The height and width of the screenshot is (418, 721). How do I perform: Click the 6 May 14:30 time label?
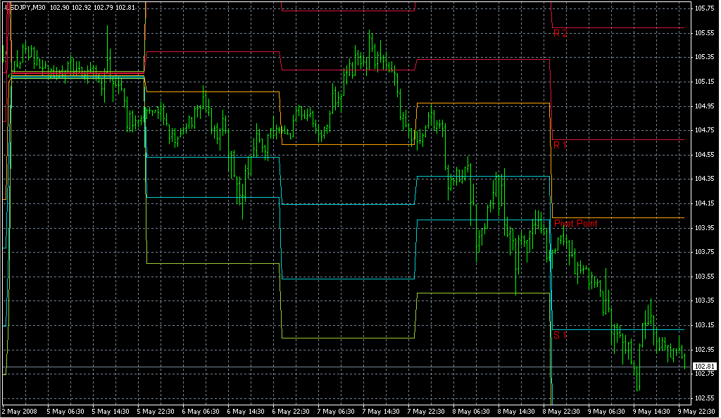click(x=246, y=411)
